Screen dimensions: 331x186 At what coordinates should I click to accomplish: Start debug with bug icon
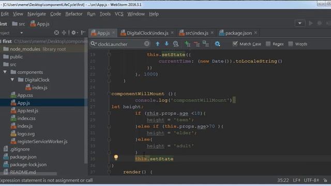pos(320,23)
